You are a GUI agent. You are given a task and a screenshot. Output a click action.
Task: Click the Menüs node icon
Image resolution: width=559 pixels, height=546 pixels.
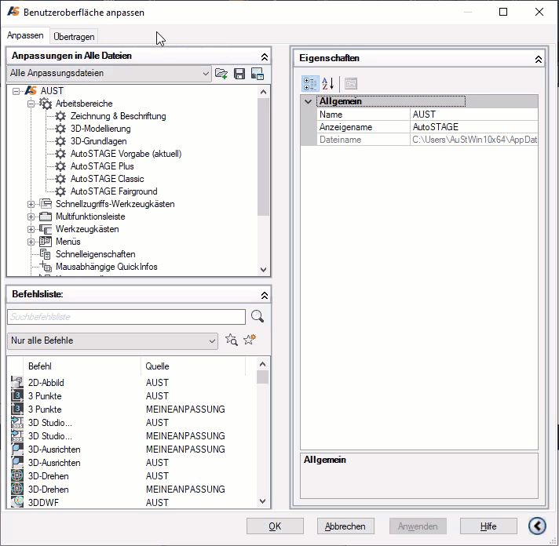coord(46,242)
